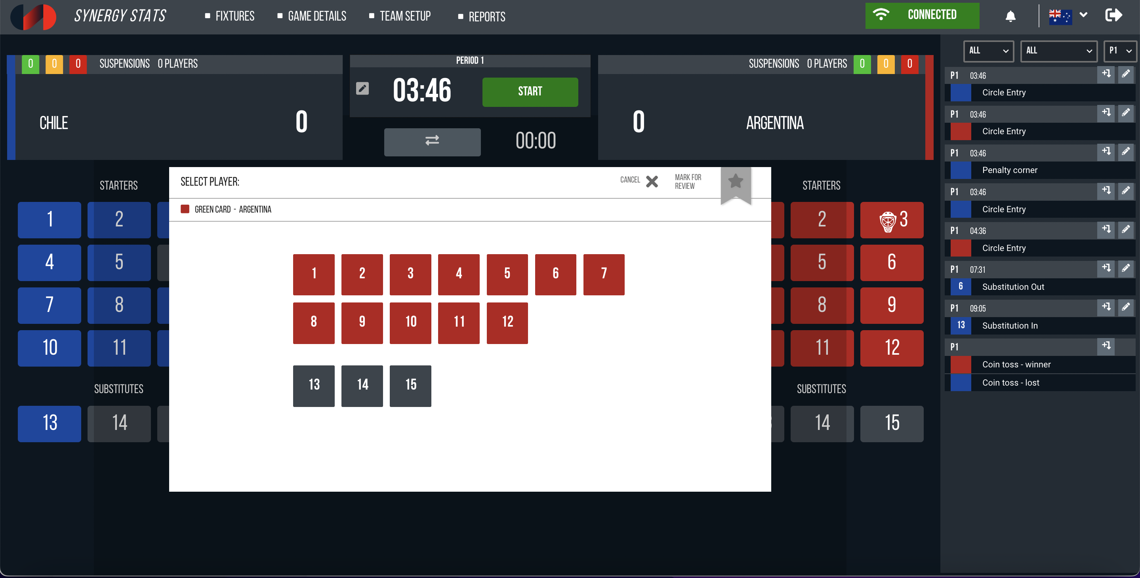Select Argentina player number 6 for green card
1140x578 pixels.
pyautogui.click(x=556, y=274)
